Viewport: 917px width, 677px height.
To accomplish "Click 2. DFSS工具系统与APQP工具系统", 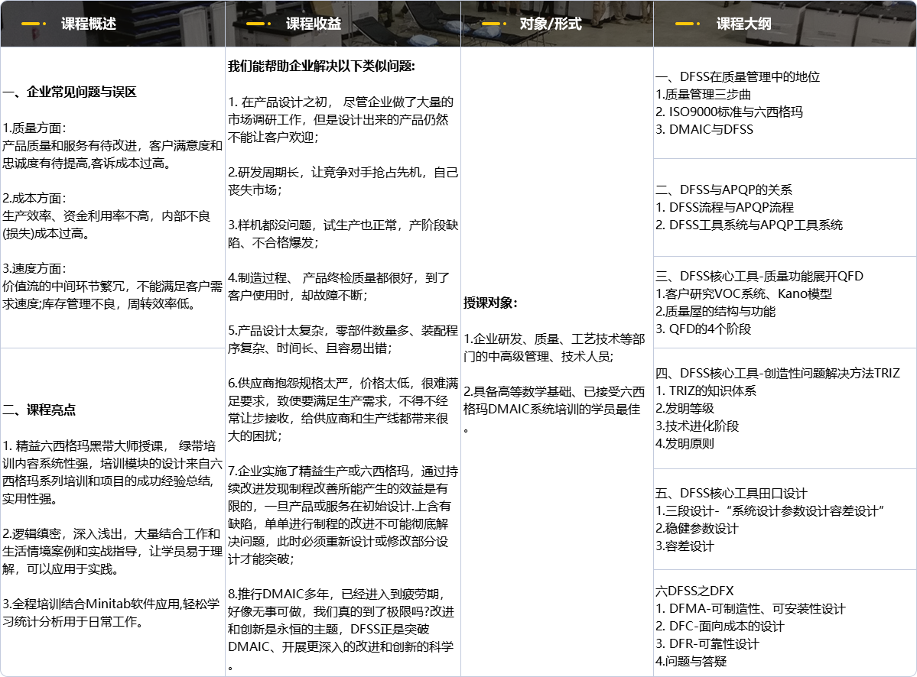I will [749, 225].
